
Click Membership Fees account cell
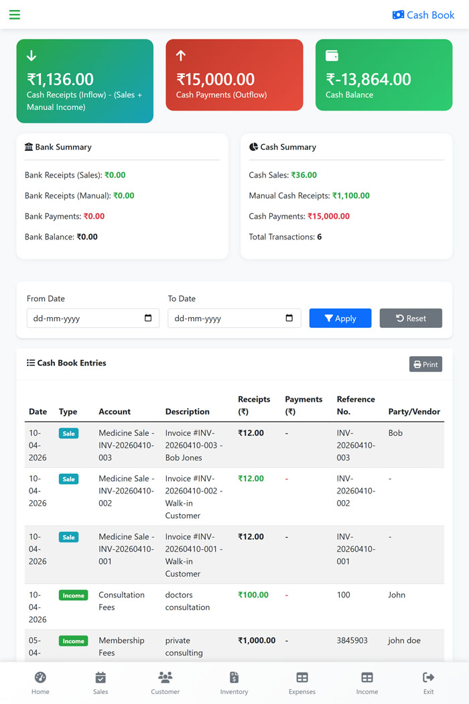pos(122,646)
